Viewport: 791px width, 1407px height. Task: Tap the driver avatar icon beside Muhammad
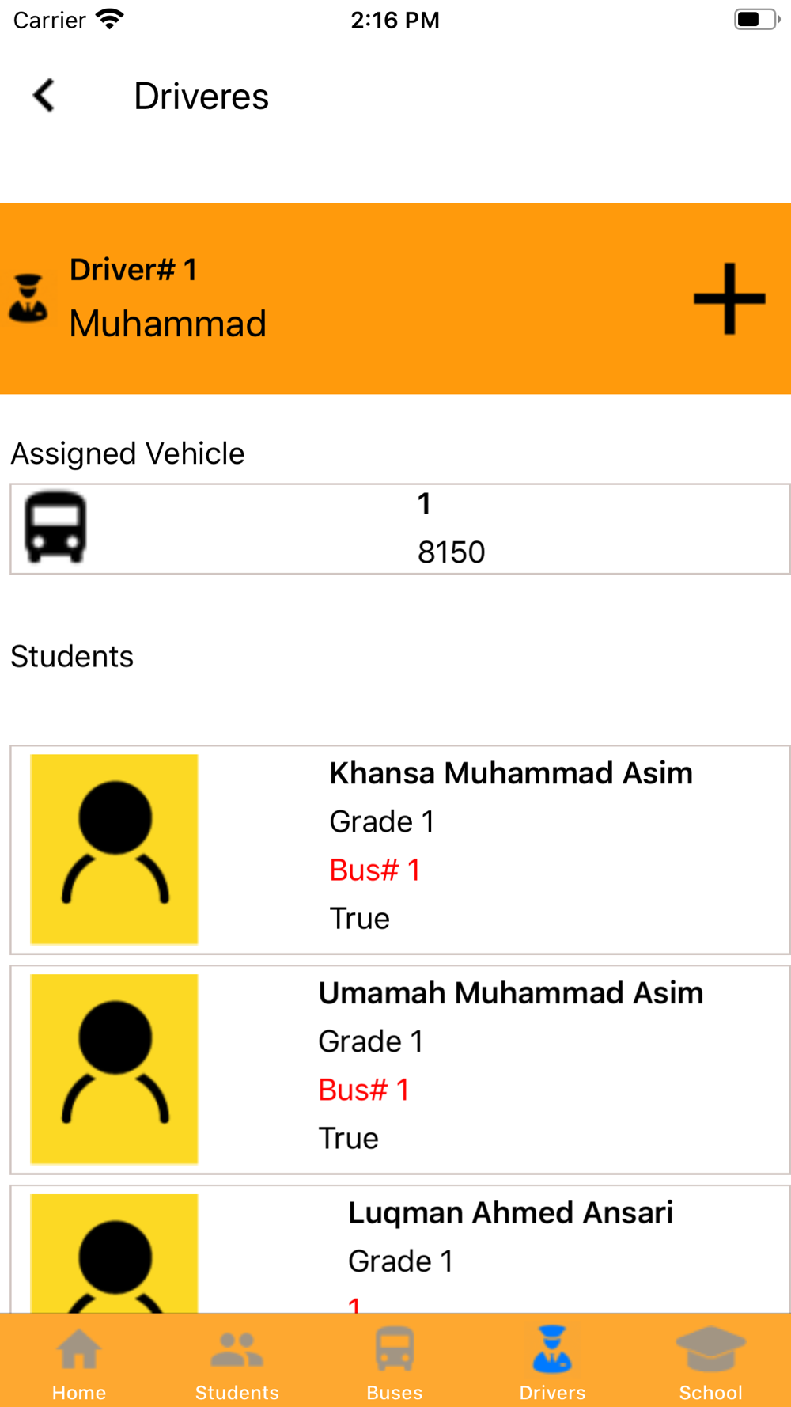click(28, 298)
